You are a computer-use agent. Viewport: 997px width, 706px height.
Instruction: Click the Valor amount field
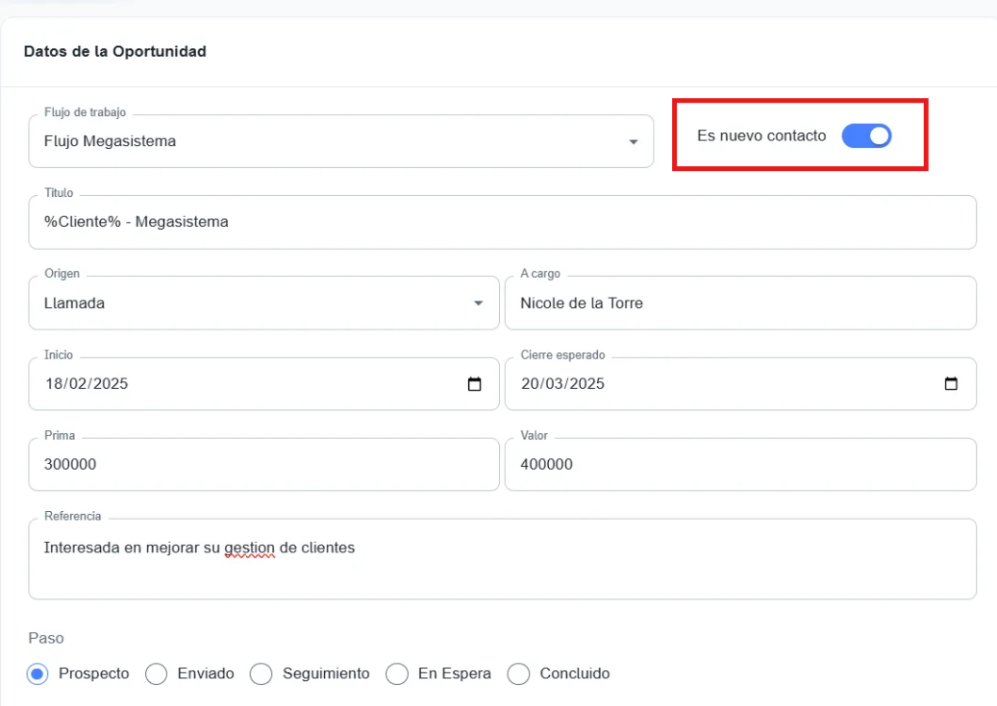click(739, 465)
